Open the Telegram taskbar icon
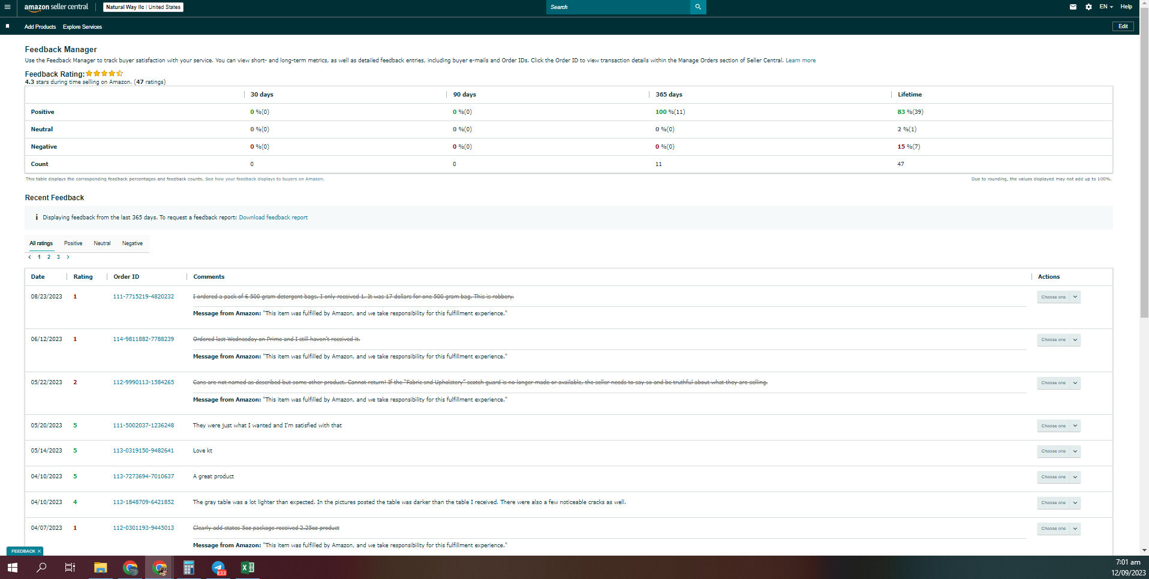Image resolution: width=1149 pixels, height=579 pixels. pos(218,567)
